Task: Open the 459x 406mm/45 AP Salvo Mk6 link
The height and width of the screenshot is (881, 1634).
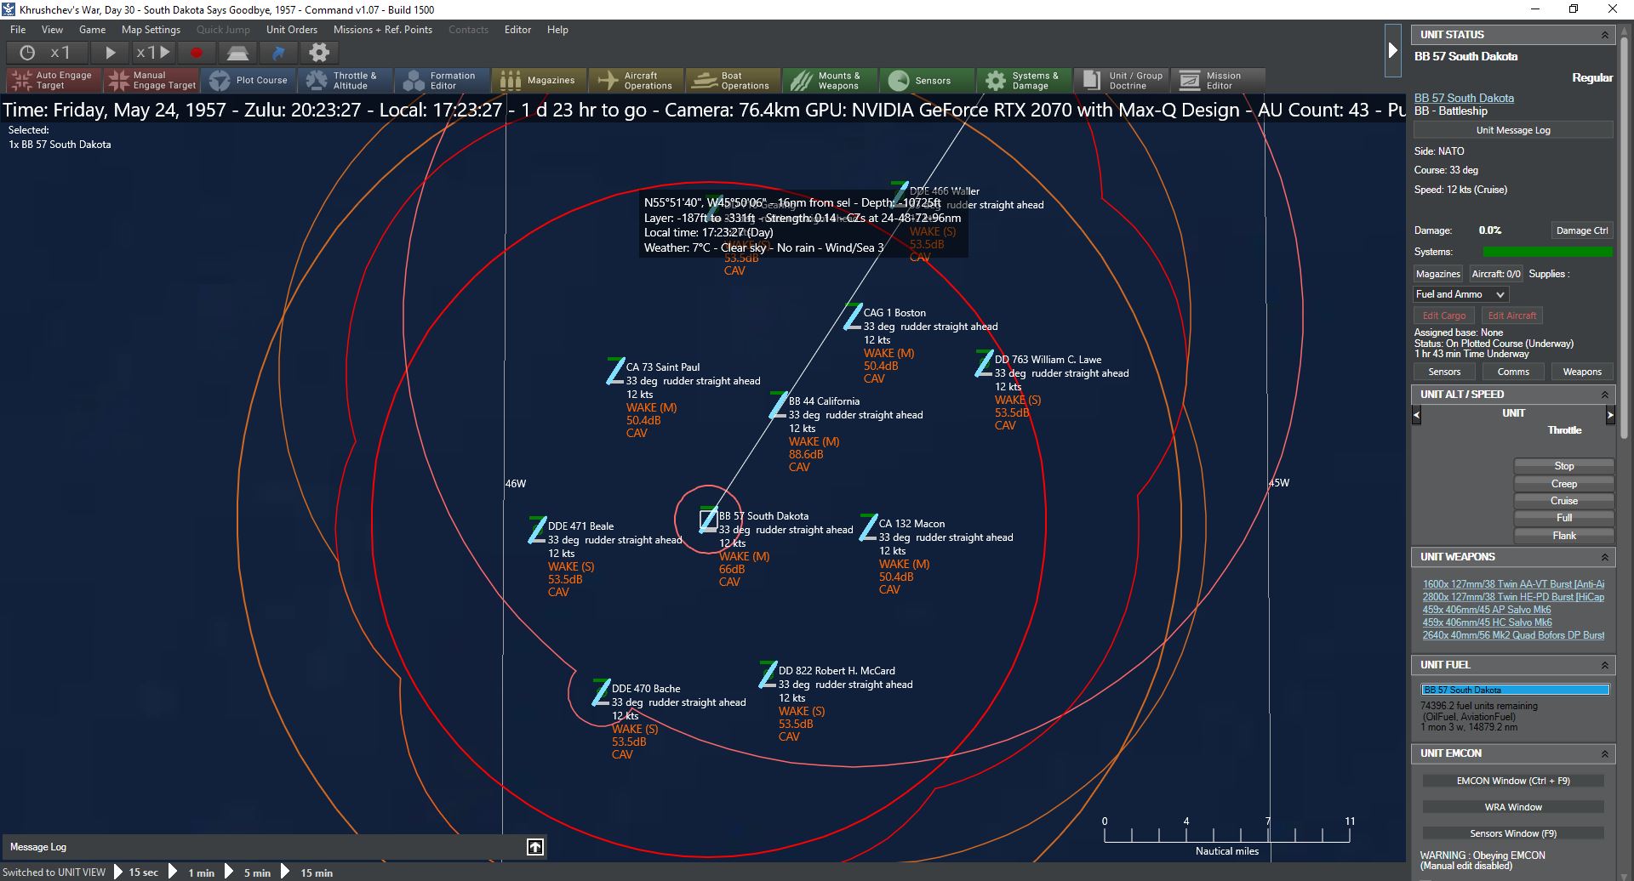Action: pos(1487,610)
